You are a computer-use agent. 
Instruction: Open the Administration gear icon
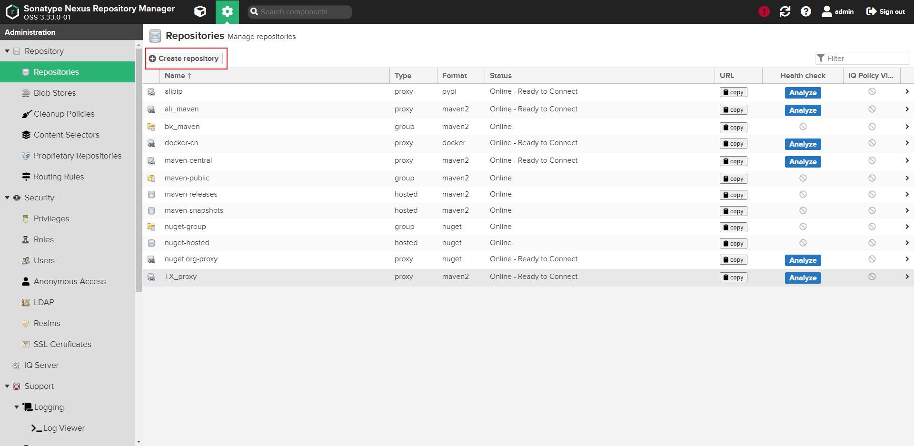pyautogui.click(x=227, y=11)
